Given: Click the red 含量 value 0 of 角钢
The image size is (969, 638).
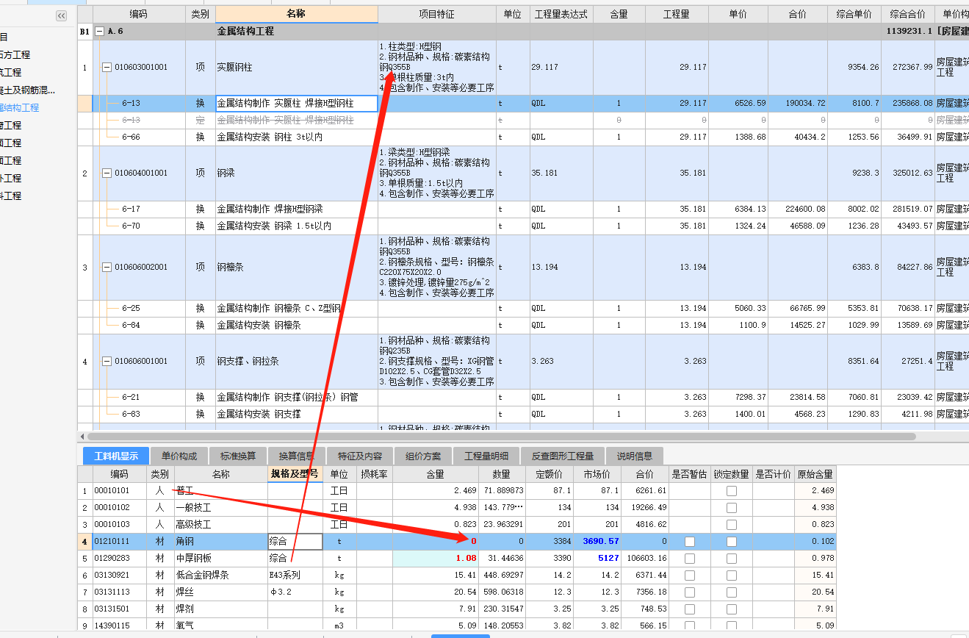Looking at the screenshot, I should [x=474, y=542].
